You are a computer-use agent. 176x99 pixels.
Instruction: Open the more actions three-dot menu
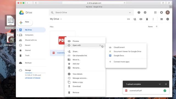point(153,19)
